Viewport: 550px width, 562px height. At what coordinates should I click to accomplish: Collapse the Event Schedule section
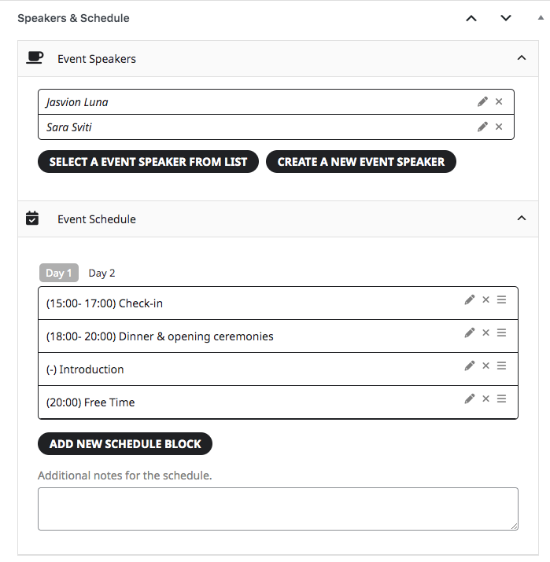[x=522, y=218]
